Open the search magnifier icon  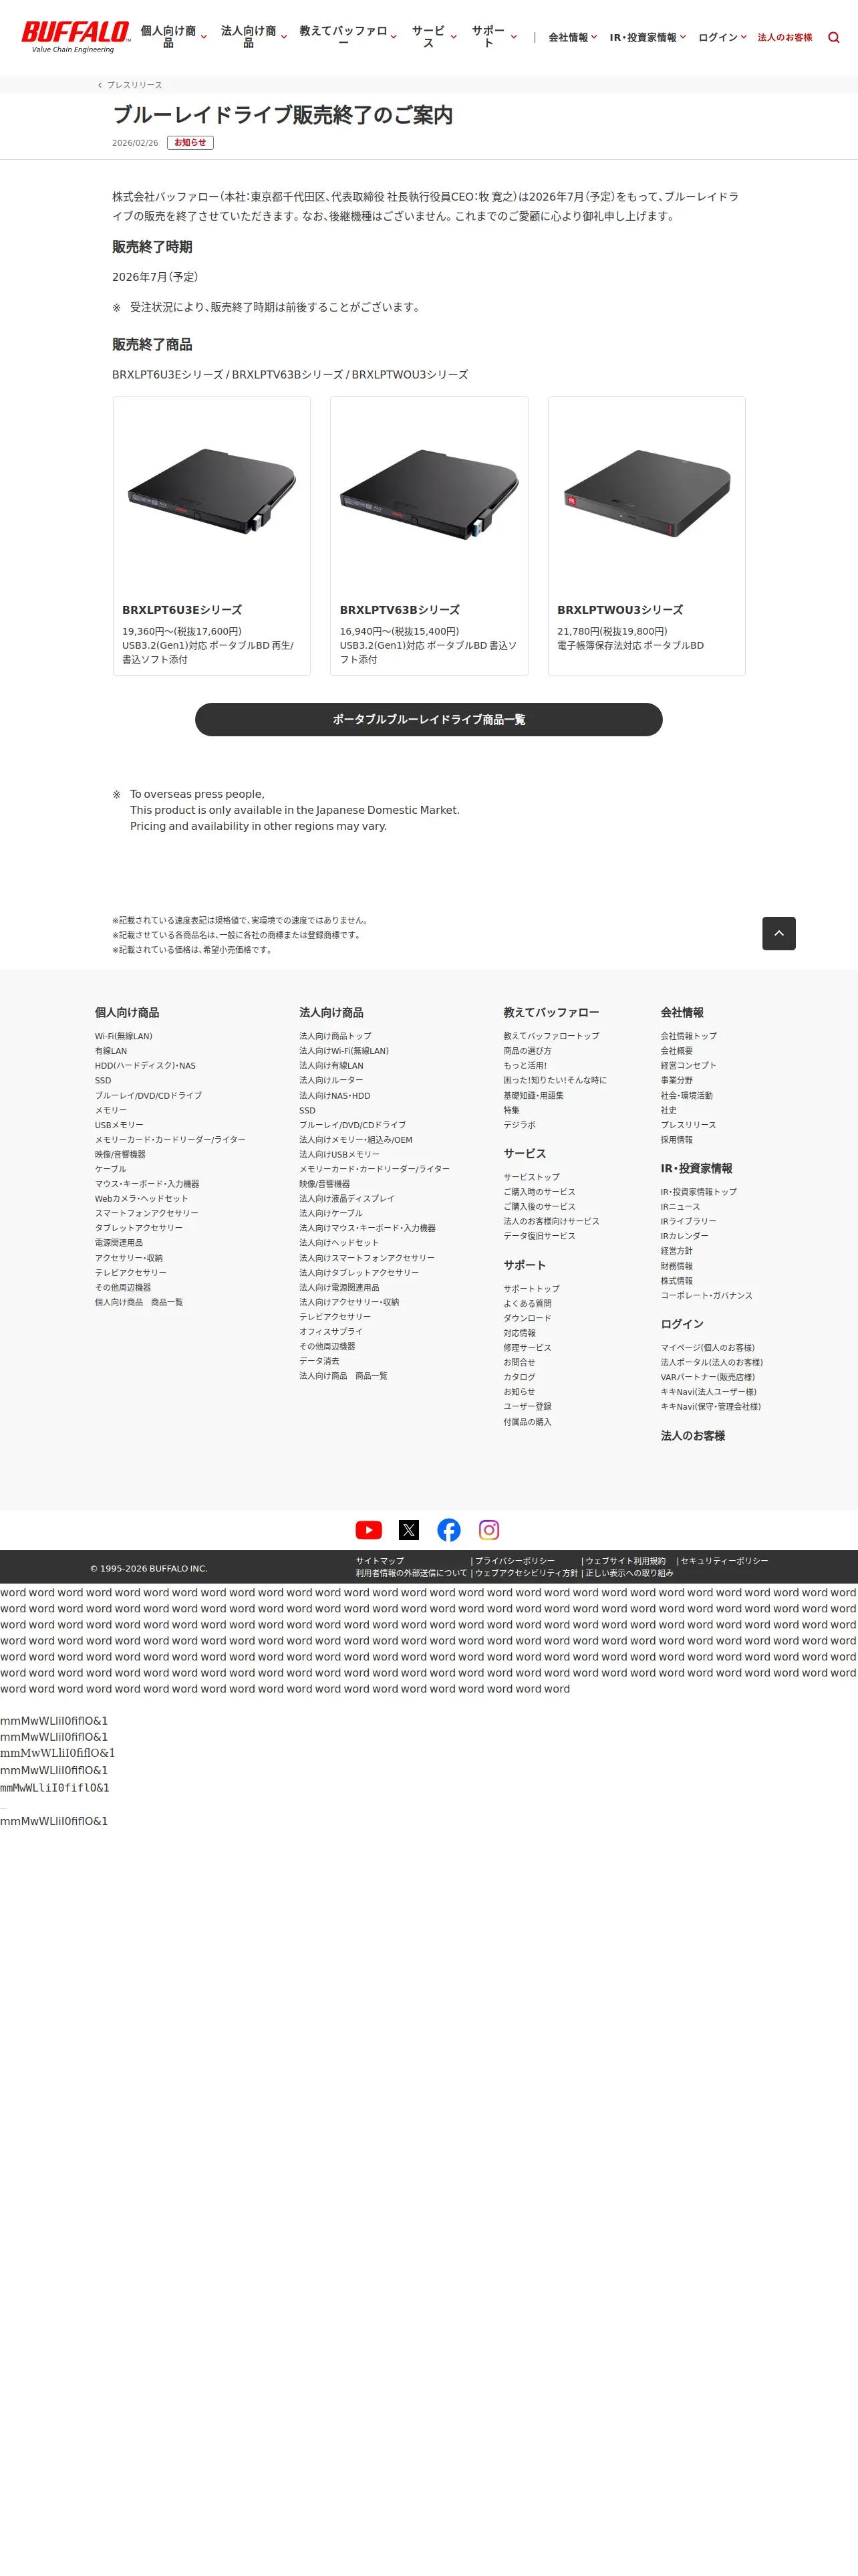click(833, 37)
